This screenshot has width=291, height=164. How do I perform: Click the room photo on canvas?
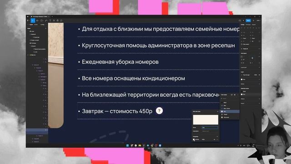[56, 75]
